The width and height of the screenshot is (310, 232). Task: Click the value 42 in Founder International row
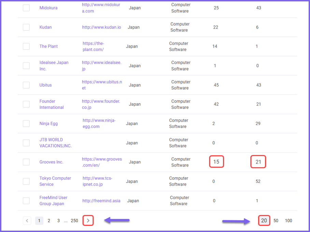point(216,104)
